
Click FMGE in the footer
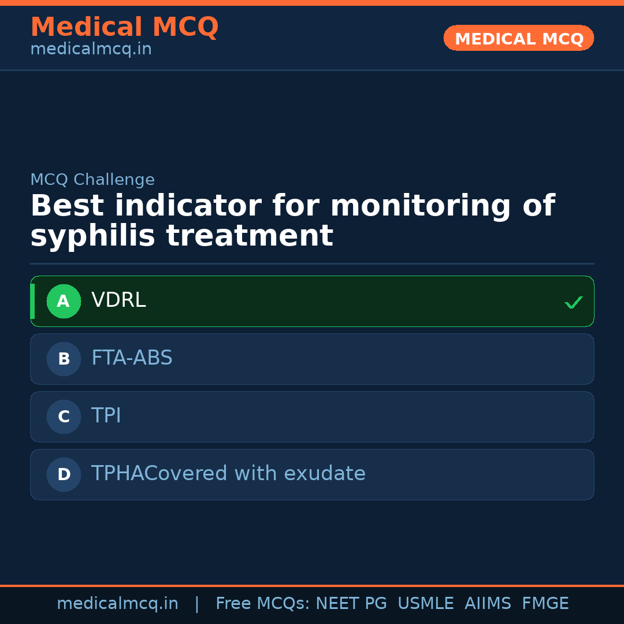click(545, 604)
